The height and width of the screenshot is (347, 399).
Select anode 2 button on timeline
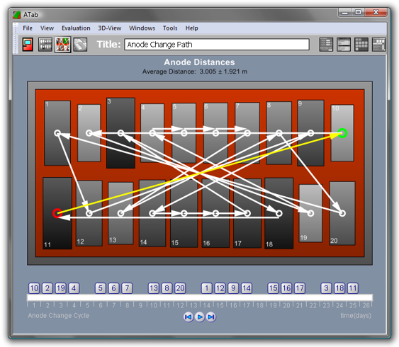pos(47,288)
